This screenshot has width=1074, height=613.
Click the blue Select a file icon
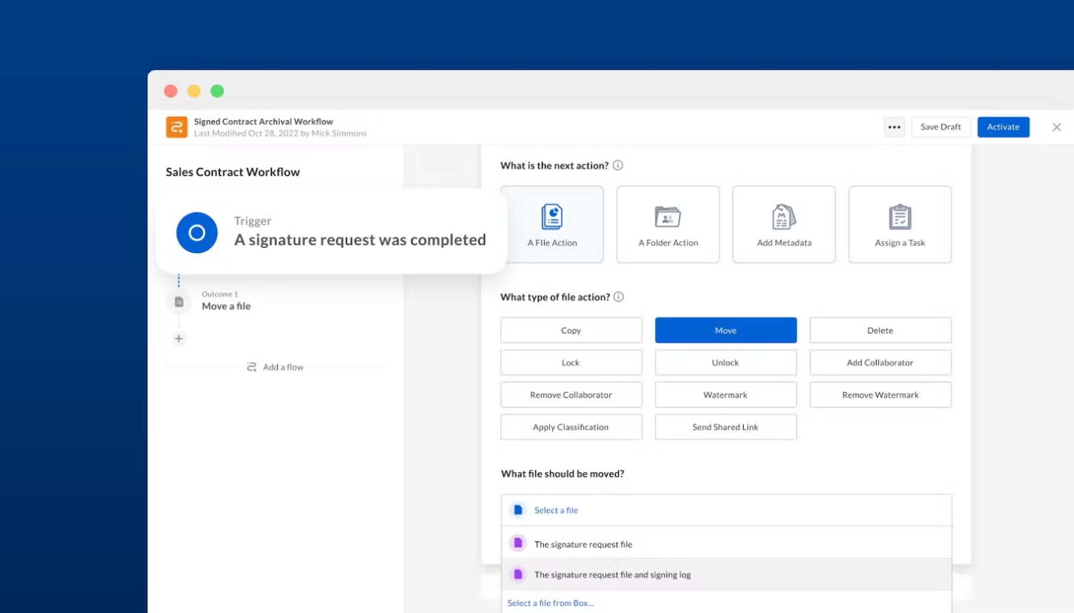(x=518, y=510)
